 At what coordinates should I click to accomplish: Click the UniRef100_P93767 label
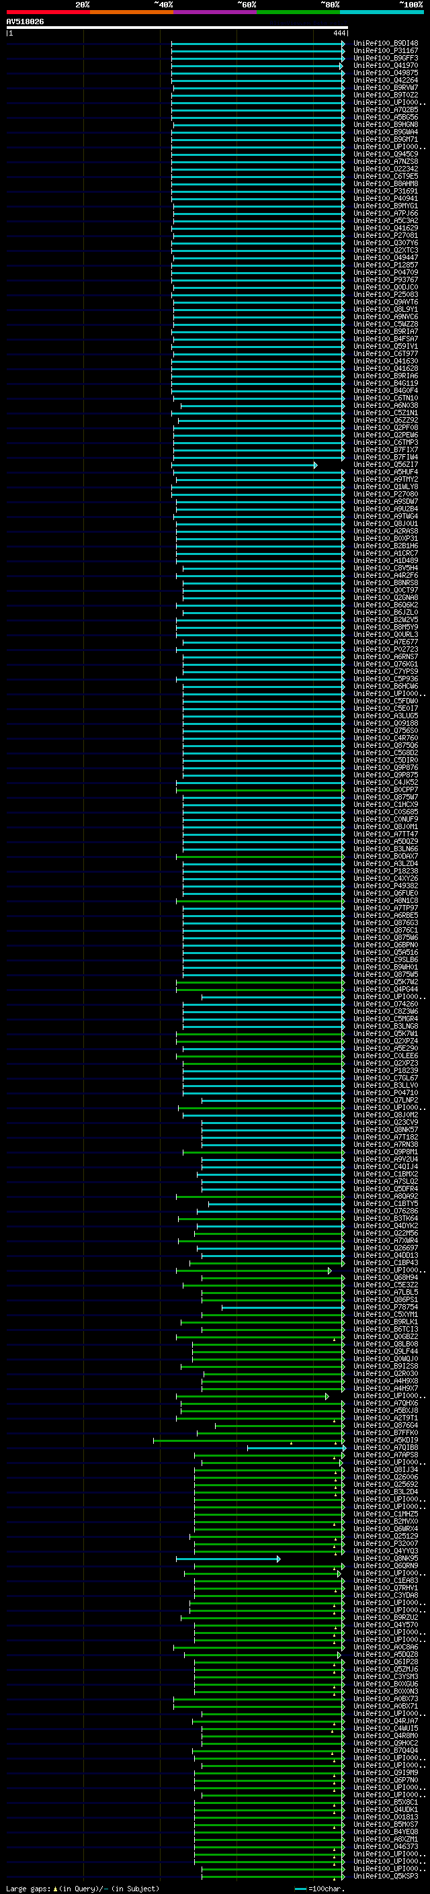(x=386, y=280)
